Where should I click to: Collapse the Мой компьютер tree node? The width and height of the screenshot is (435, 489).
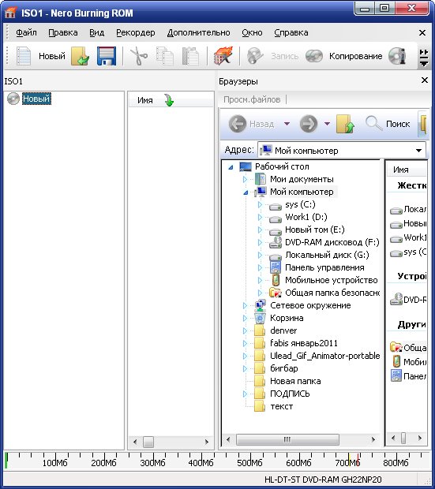coord(246,192)
